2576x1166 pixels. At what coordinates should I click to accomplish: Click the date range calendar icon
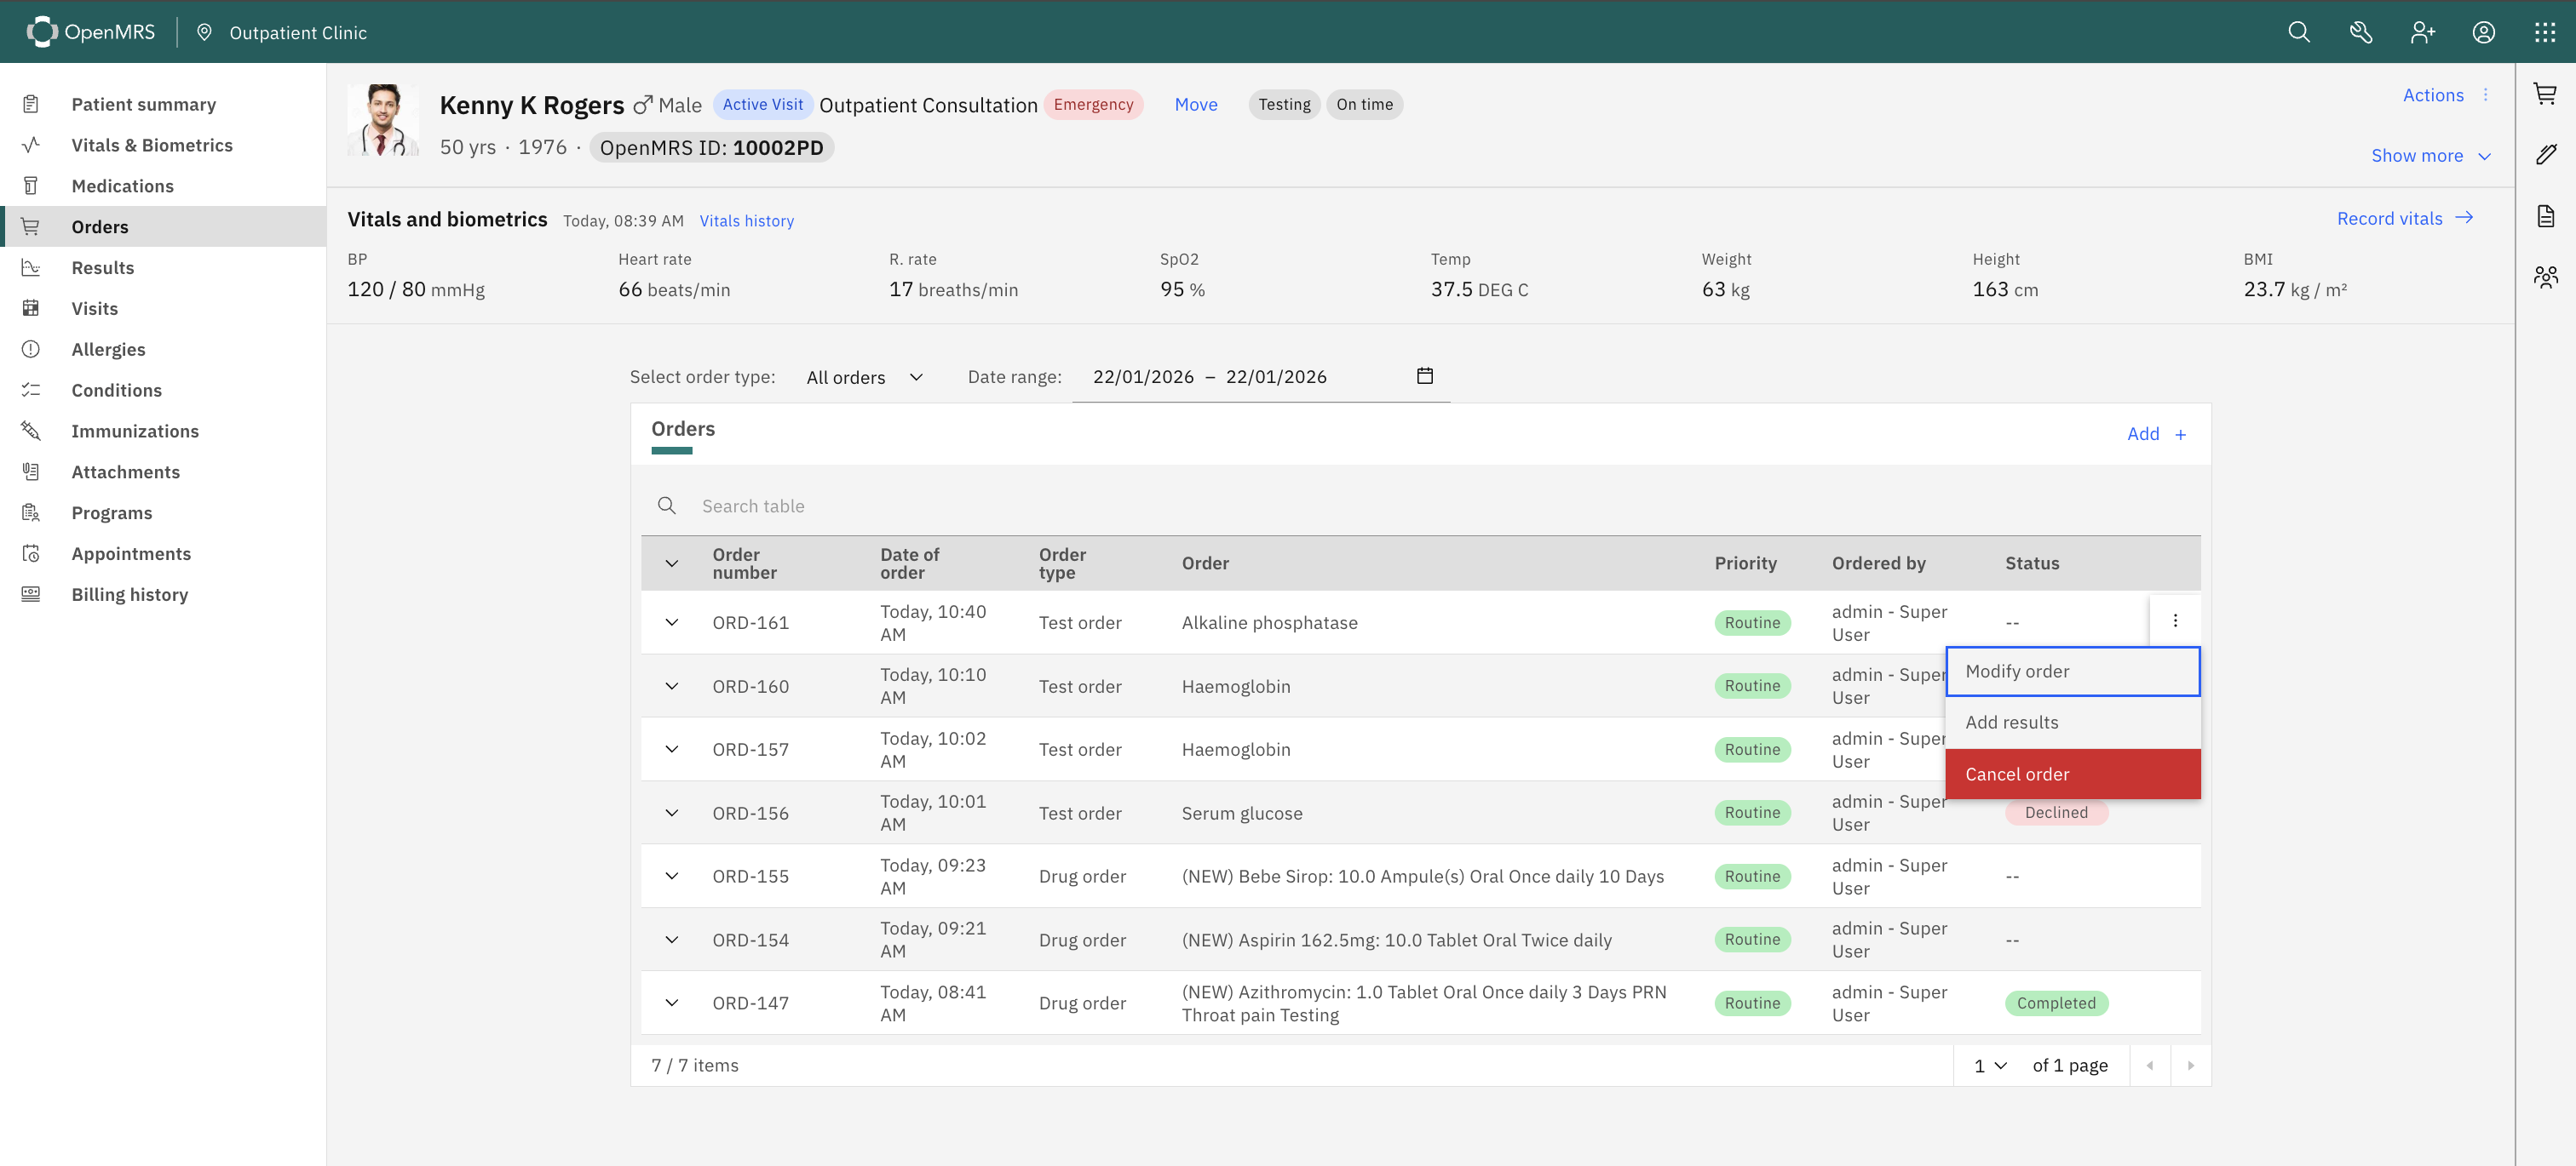coord(1424,375)
